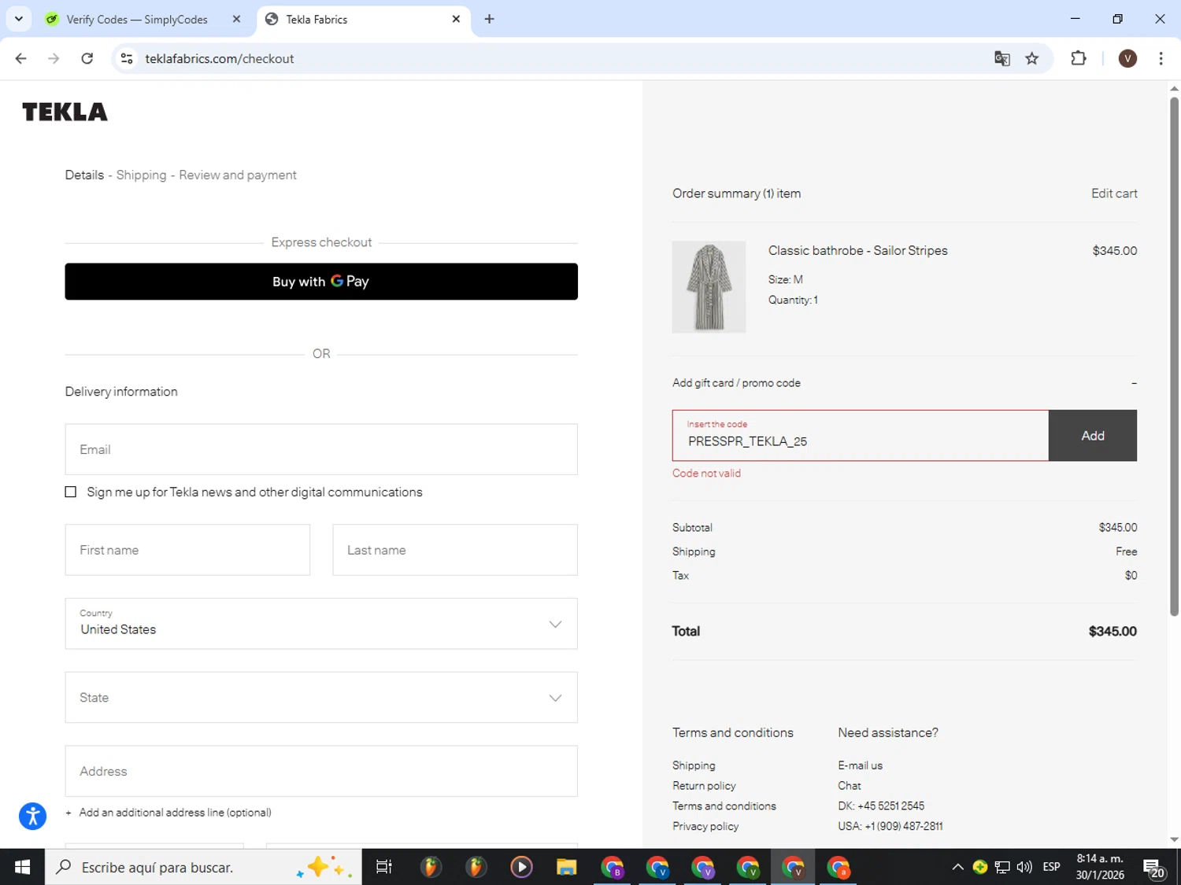Image resolution: width=1181 pixels, height=885 pixels.
Task: Click Edit cart link
Action: tap(1114, 194)
